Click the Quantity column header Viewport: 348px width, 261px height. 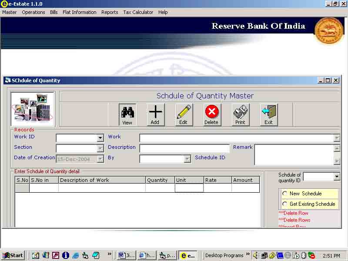click(160, 180)
